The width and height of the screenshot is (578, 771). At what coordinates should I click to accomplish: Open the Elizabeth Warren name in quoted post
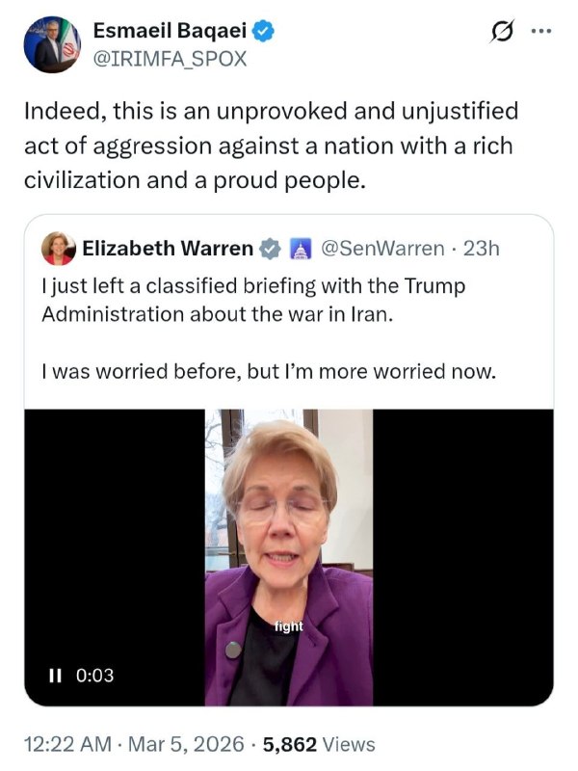pyautogui.click(x=170, y=249)
